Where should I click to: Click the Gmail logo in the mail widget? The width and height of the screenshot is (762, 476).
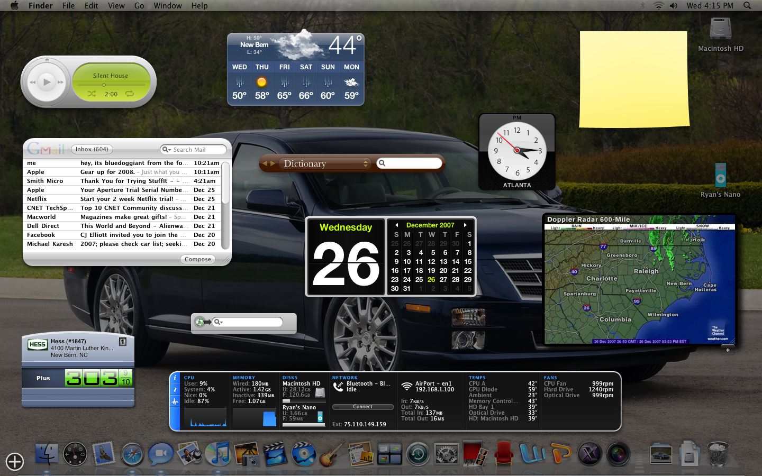46,149
